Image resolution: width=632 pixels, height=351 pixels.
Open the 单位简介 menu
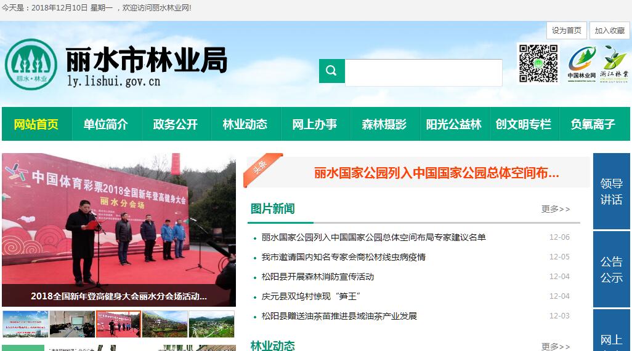[107, 124]
